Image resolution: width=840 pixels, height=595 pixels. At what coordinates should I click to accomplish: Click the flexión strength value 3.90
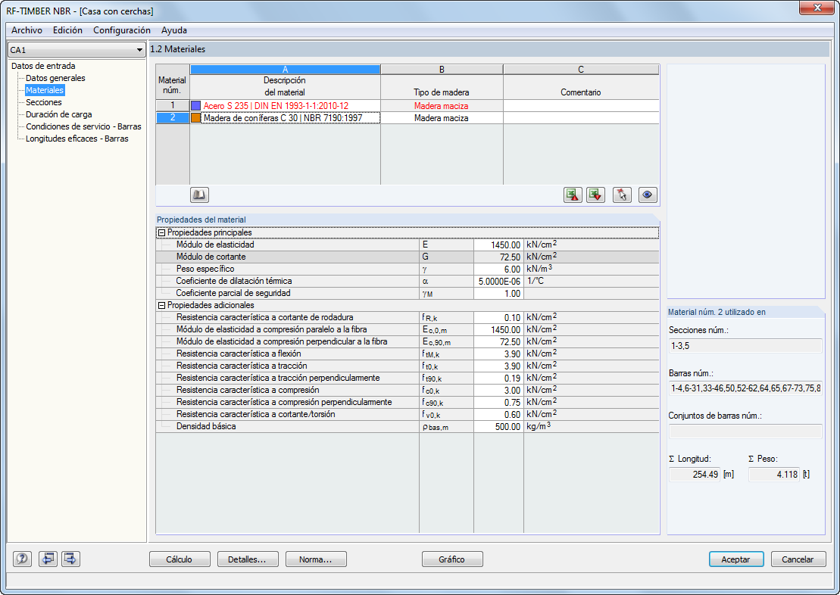click(498, 354)
